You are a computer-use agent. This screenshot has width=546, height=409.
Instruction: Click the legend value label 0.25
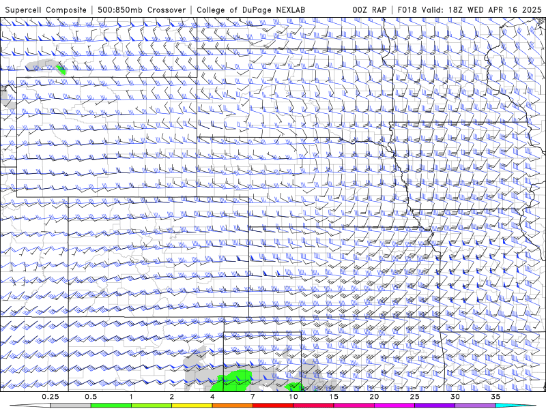click(x=51, y=397)
